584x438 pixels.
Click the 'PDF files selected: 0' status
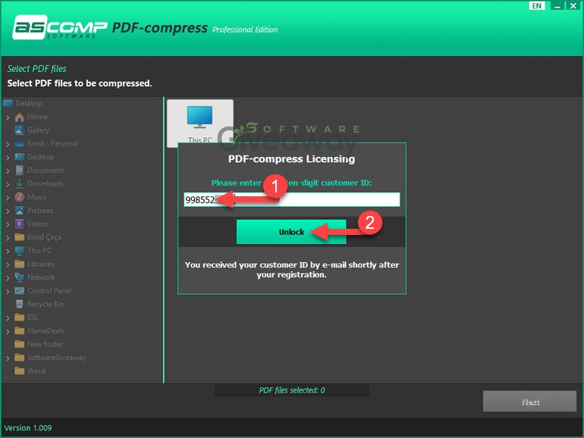pyautogui.click(x=292, y=390)
